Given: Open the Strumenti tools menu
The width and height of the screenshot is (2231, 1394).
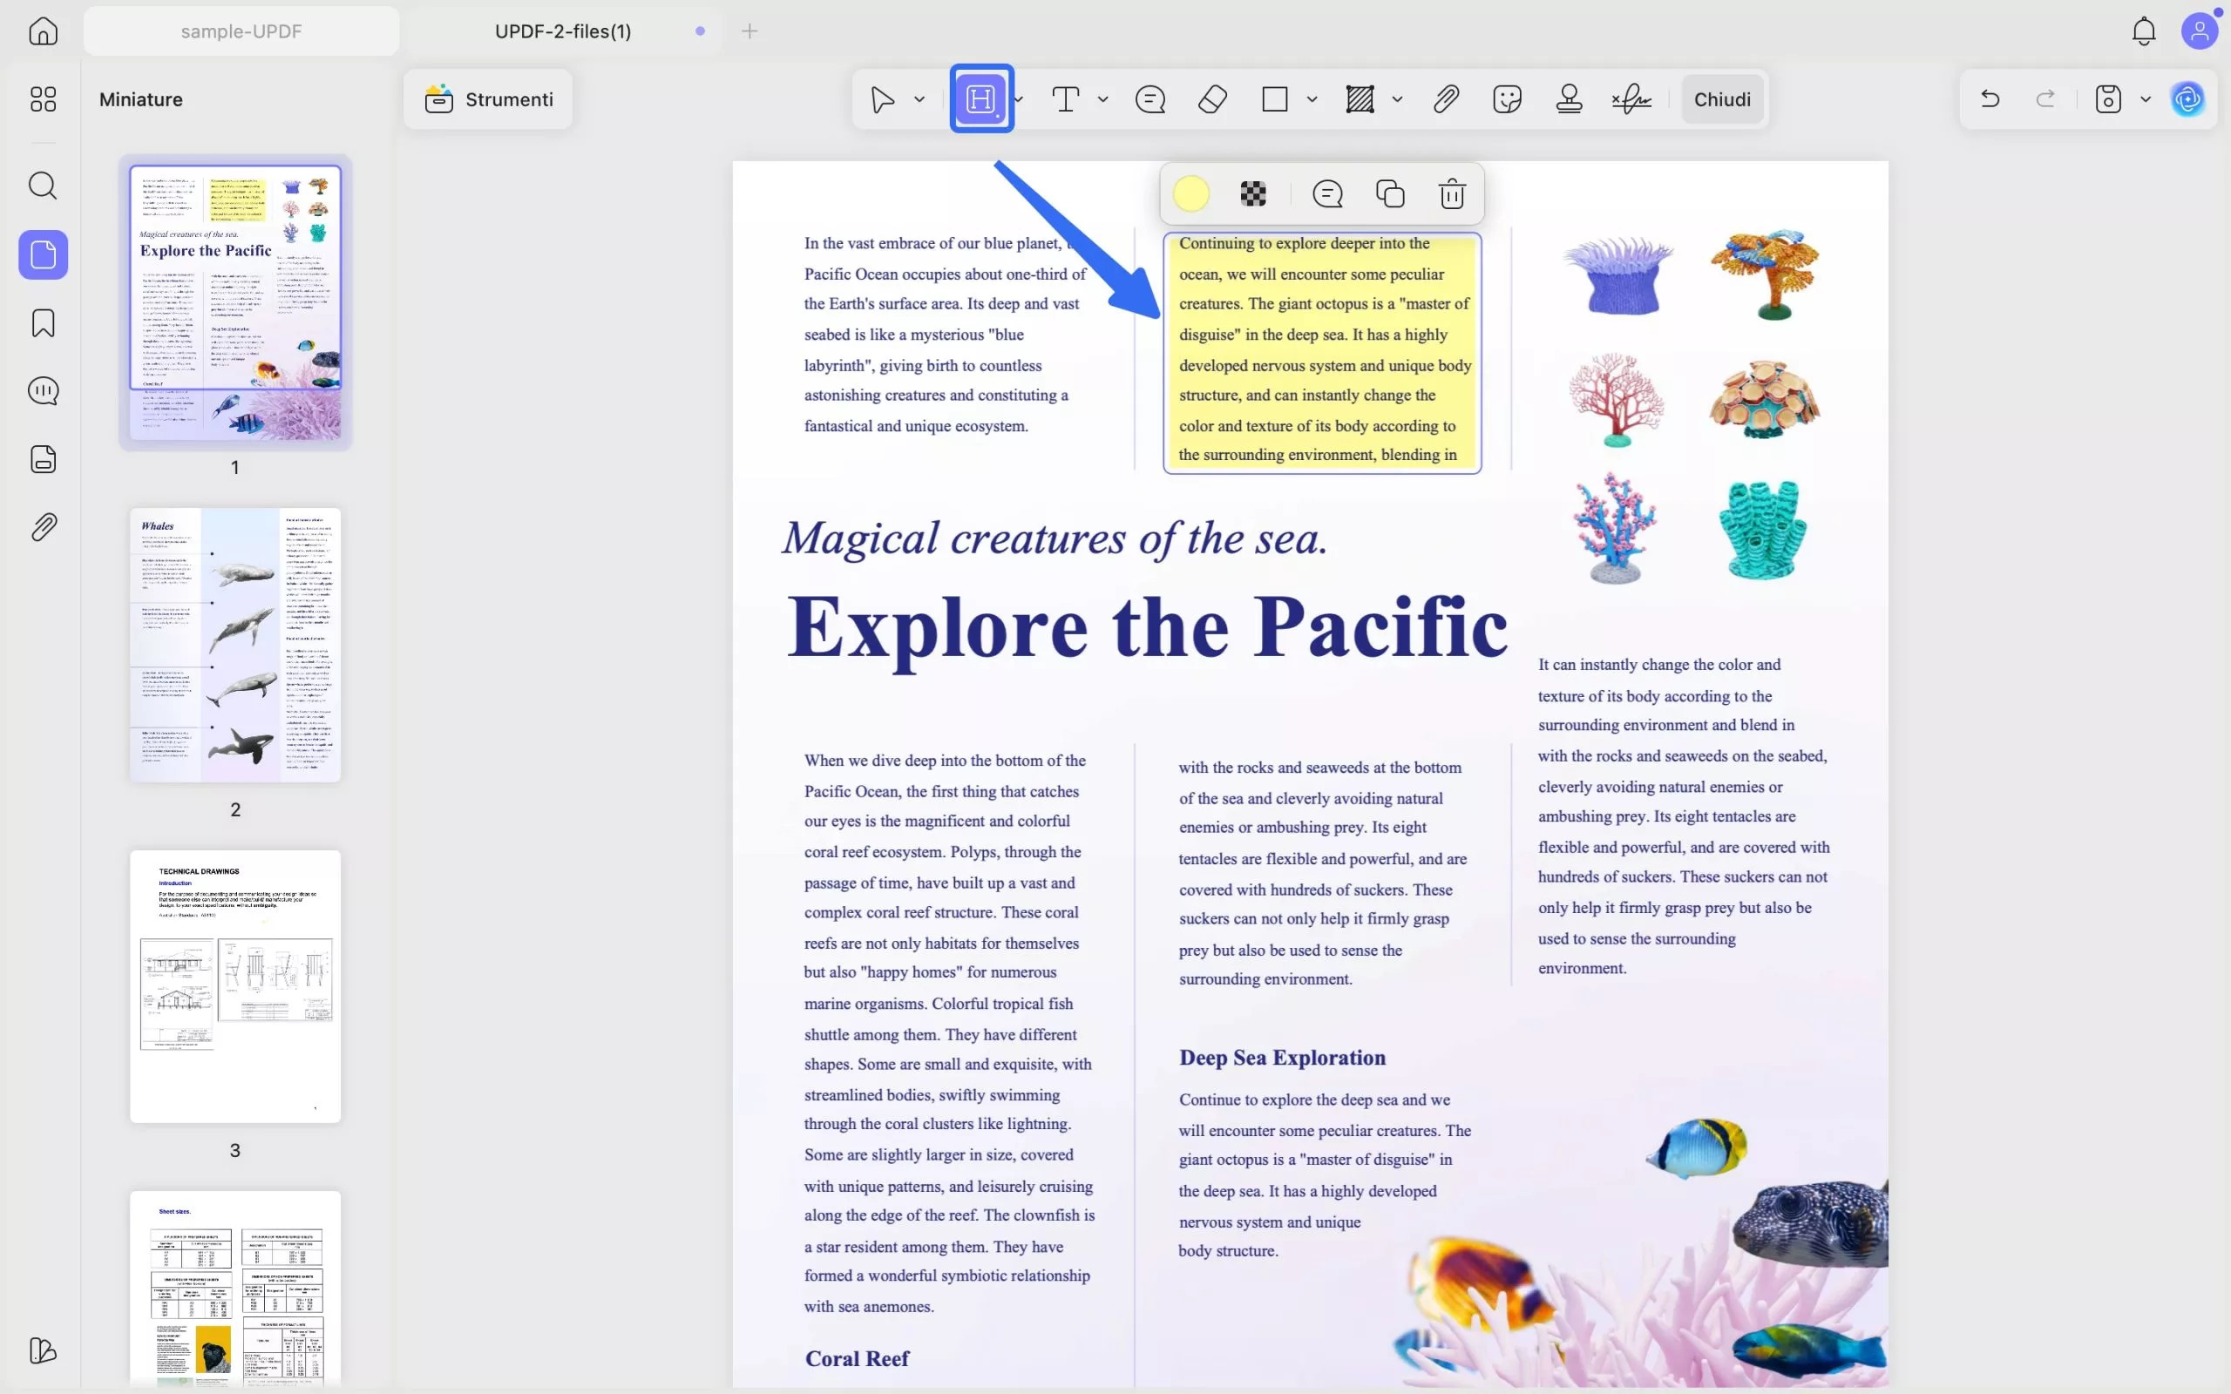Looking at the screenshot, I should (489, 98).
